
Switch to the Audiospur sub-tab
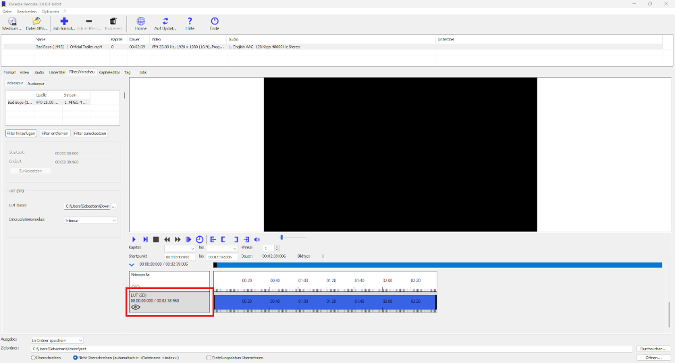[36, 84]
